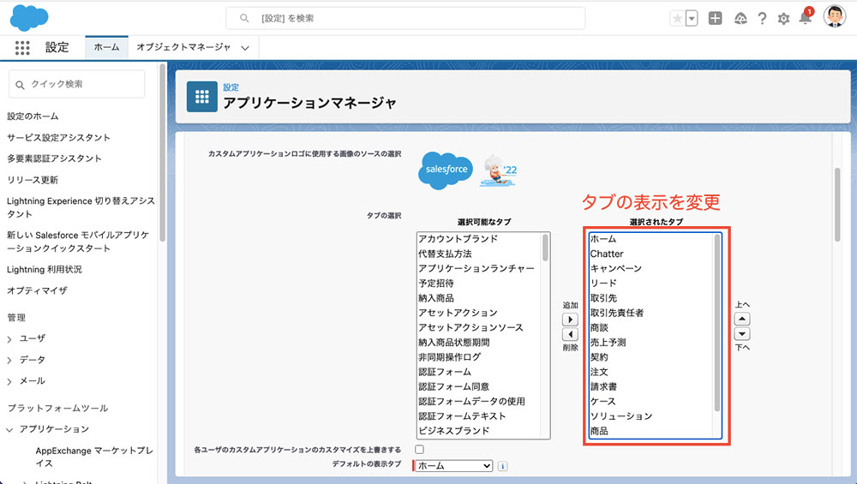Select the salesforce cloud logo image
Screen dimensions: 857x484
coord(446,170)
